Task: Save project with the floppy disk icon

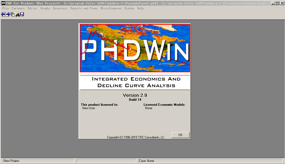Action: pyautogui.click(x=22, y=14)
